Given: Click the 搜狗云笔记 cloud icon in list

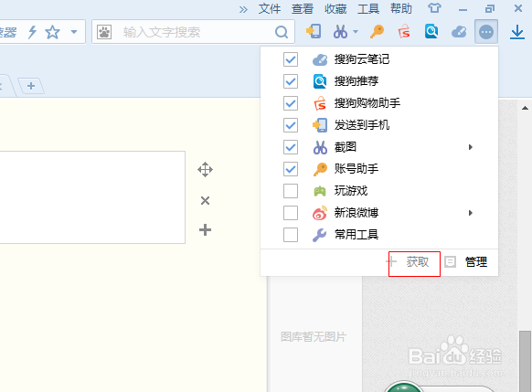Looking at the screenshot, I should pos(320,59).
